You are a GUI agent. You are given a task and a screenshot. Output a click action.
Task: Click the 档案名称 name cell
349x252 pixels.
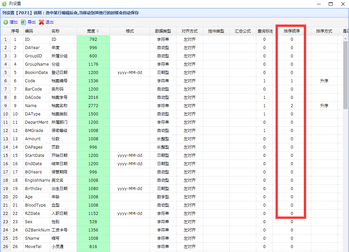coord(59,106)
